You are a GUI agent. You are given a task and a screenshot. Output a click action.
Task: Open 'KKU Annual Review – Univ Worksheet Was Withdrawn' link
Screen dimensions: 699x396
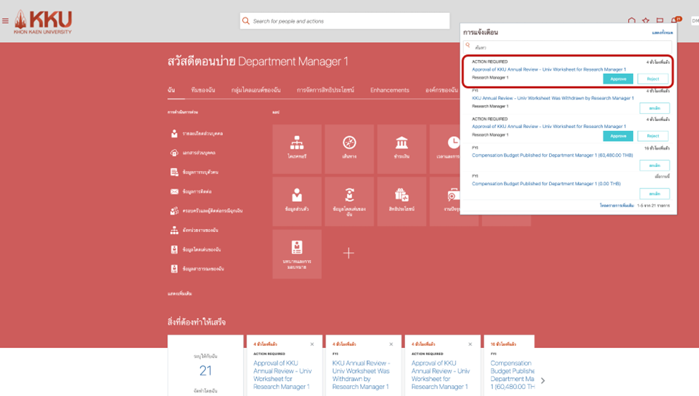tap(552, 98)
